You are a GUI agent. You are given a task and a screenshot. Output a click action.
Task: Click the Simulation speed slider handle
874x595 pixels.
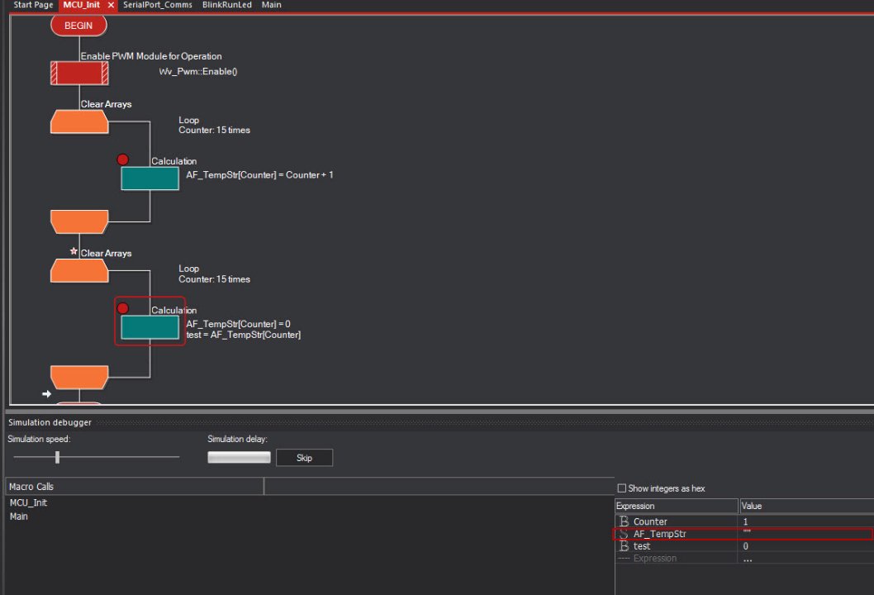tap(57, 457)
